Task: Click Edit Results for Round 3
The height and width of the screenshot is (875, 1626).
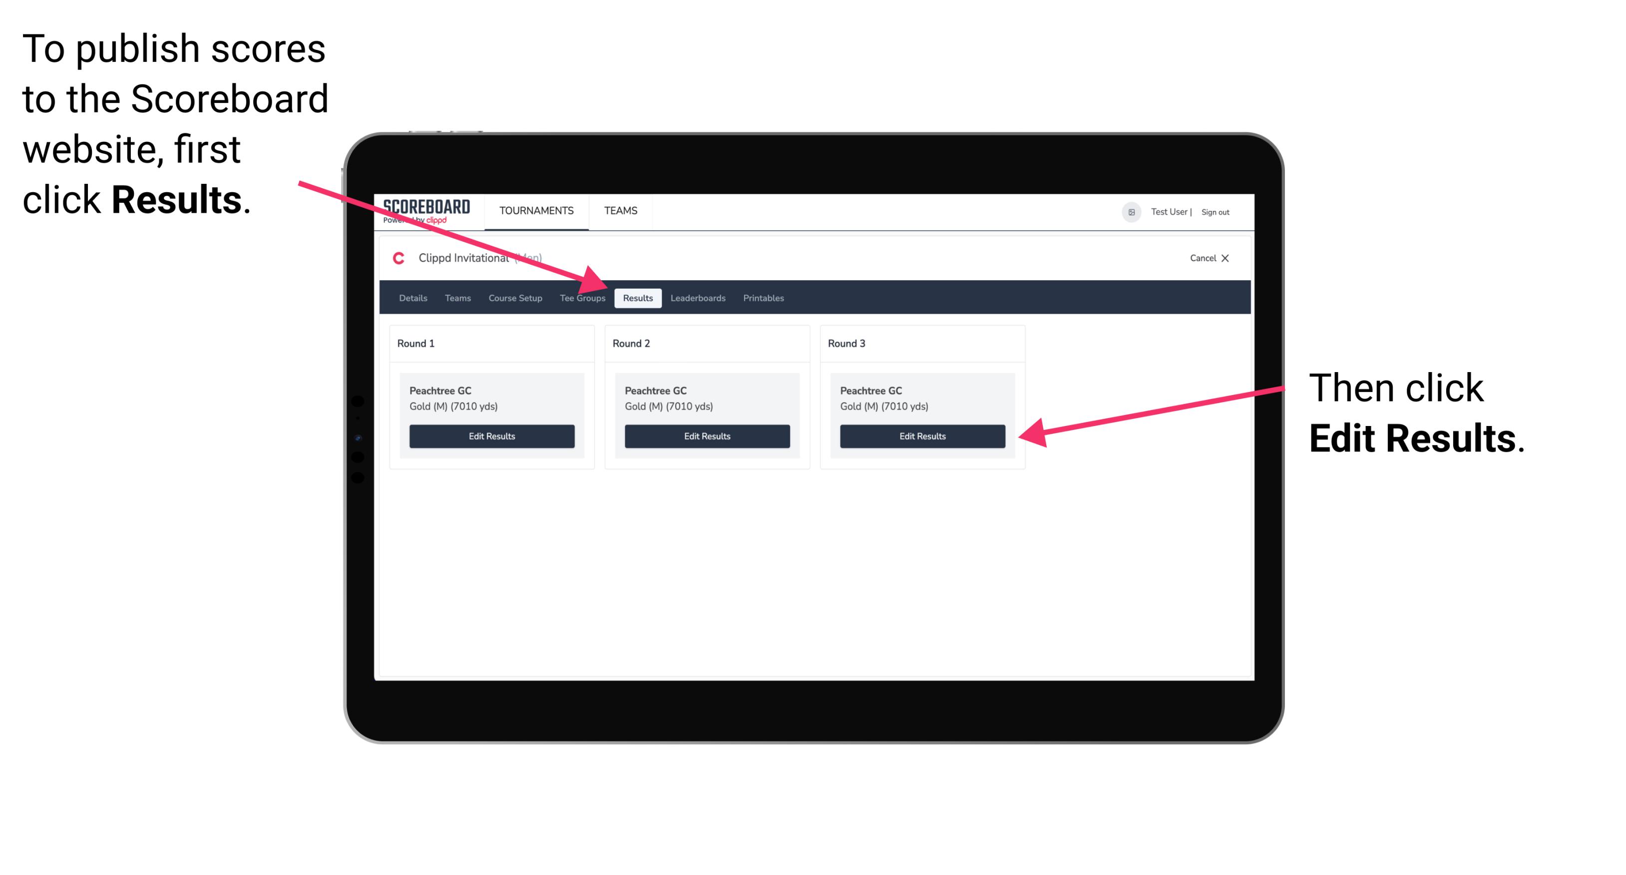Action: pyautogui.click(x=922, y=436)
